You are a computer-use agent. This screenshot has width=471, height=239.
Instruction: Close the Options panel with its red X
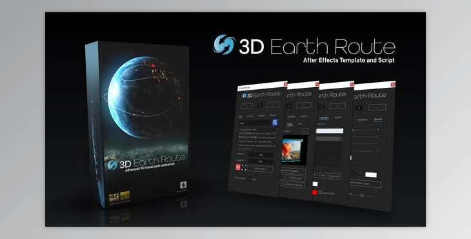point(392,85)
